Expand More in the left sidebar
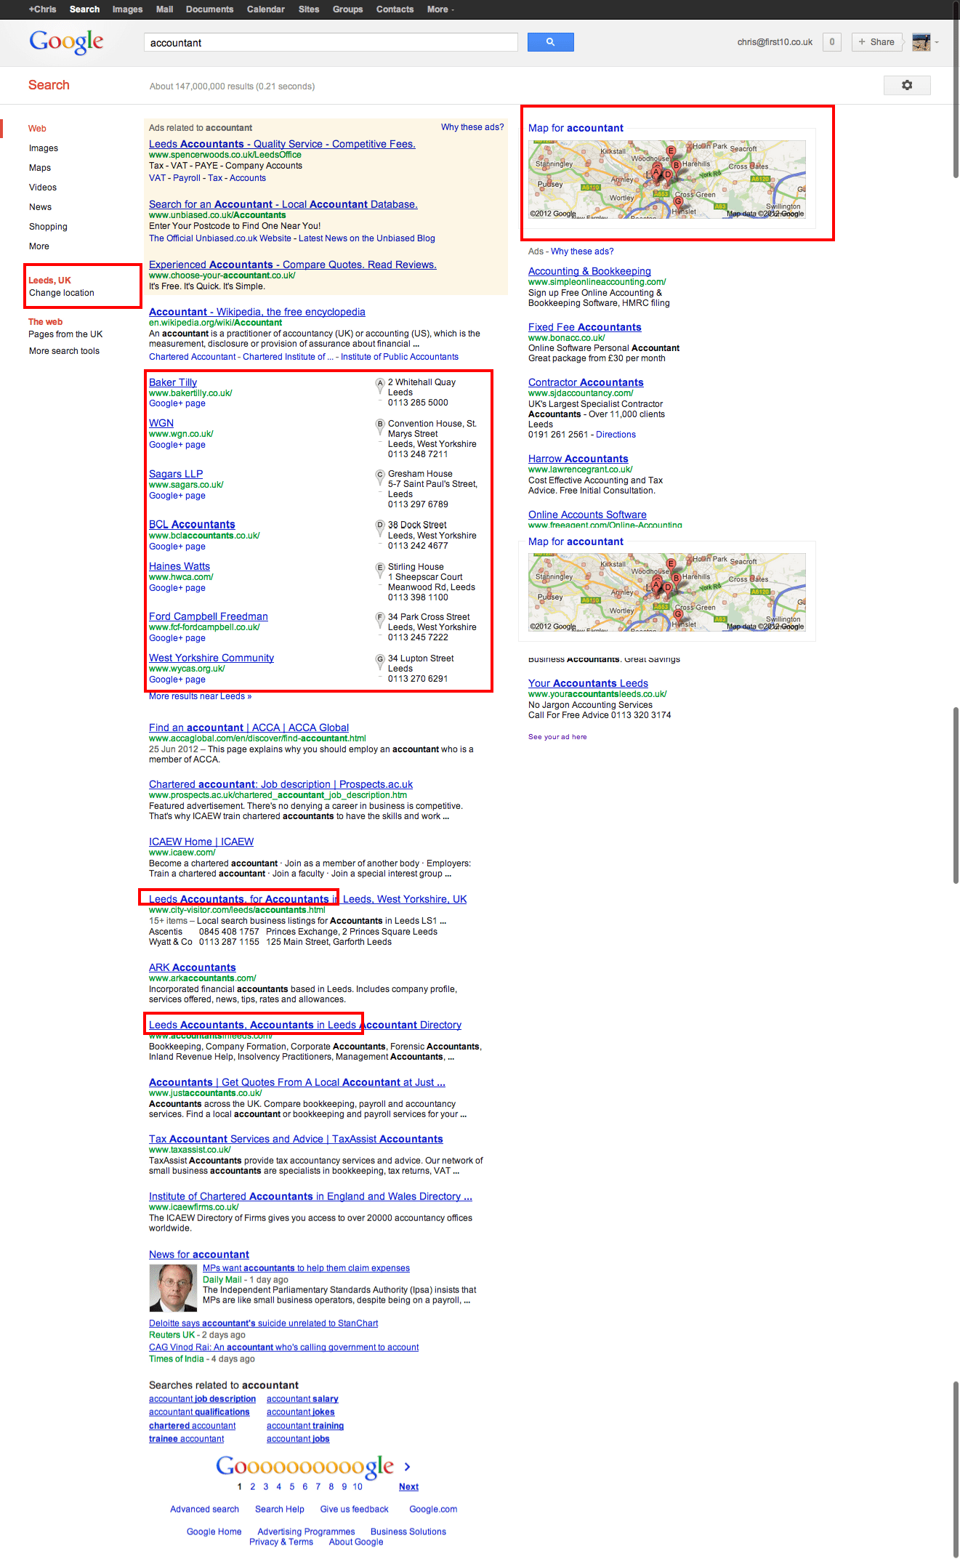960x1559 pixels. (39, 246)
